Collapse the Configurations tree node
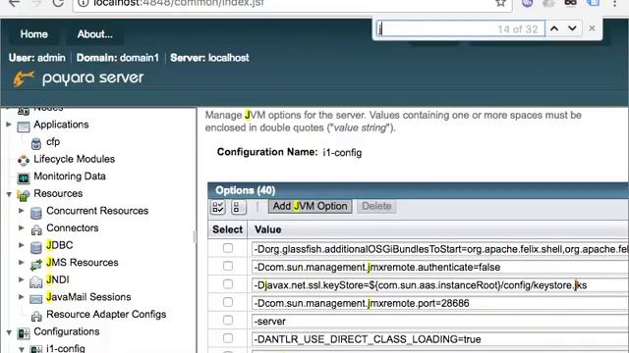Image resolution: width=629 pixels, height=353 pixels. click(9, 332)
